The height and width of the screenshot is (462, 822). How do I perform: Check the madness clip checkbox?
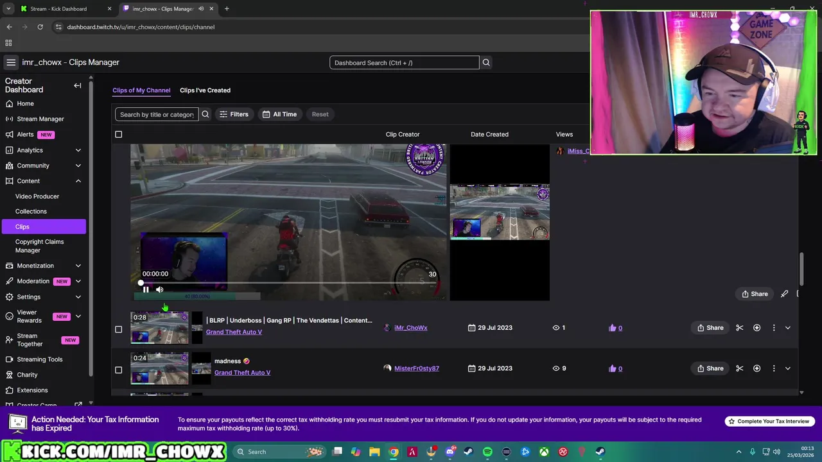point(118,370)
